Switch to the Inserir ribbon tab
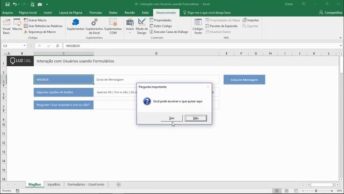This screenshot has height=194, width=344. (48, 13)
